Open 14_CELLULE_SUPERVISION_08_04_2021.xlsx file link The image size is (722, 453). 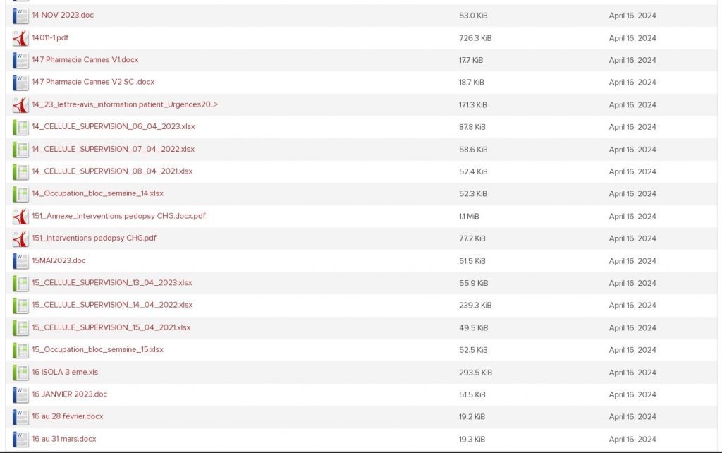click(111, 171)
